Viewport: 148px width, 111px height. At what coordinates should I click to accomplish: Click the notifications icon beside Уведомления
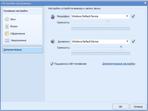tap(7, 40)
